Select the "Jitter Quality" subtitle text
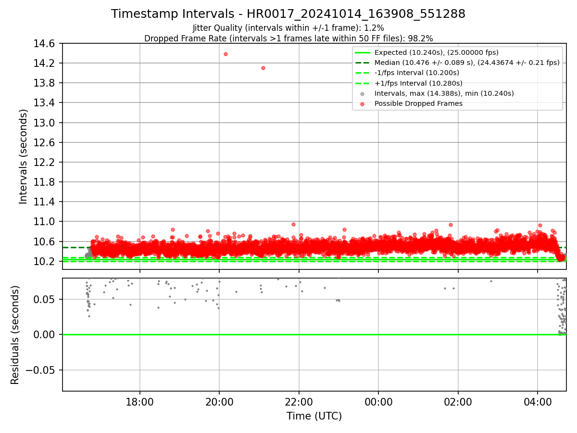The image size is (577, 433). (x=288, y=28)
